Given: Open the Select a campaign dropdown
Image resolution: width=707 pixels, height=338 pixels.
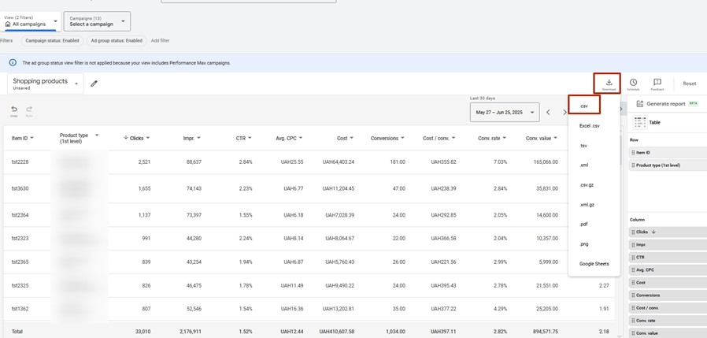Looking at the screenshot, I should tap(97, 21).
